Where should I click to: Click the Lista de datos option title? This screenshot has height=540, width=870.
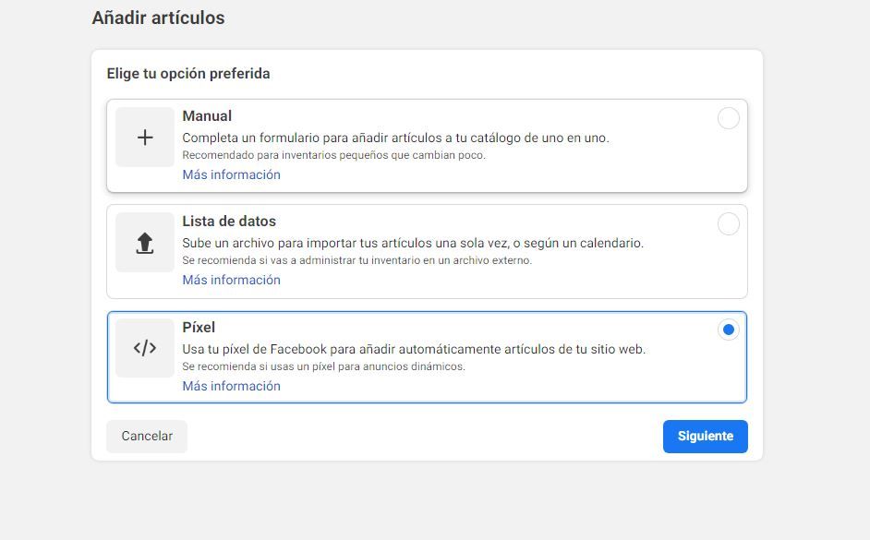[229, 222]
